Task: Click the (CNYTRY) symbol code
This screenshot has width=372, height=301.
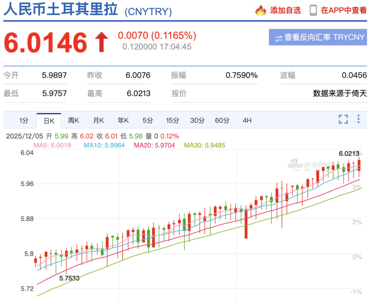Action: point(148,12)
